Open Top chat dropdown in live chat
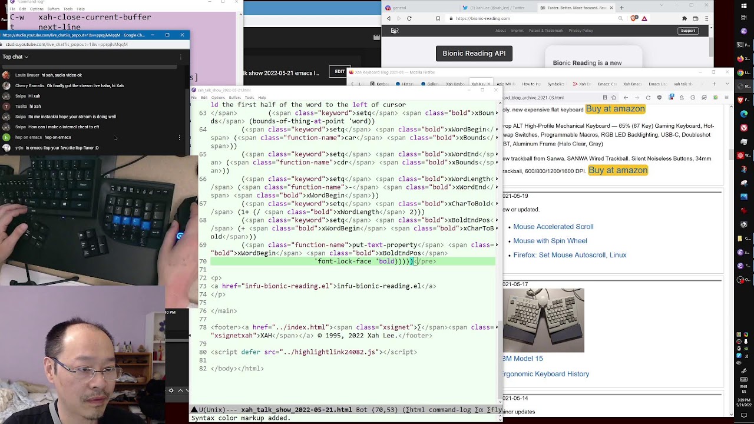This screenshot has width=754, height=424. (x=15, y=57)
